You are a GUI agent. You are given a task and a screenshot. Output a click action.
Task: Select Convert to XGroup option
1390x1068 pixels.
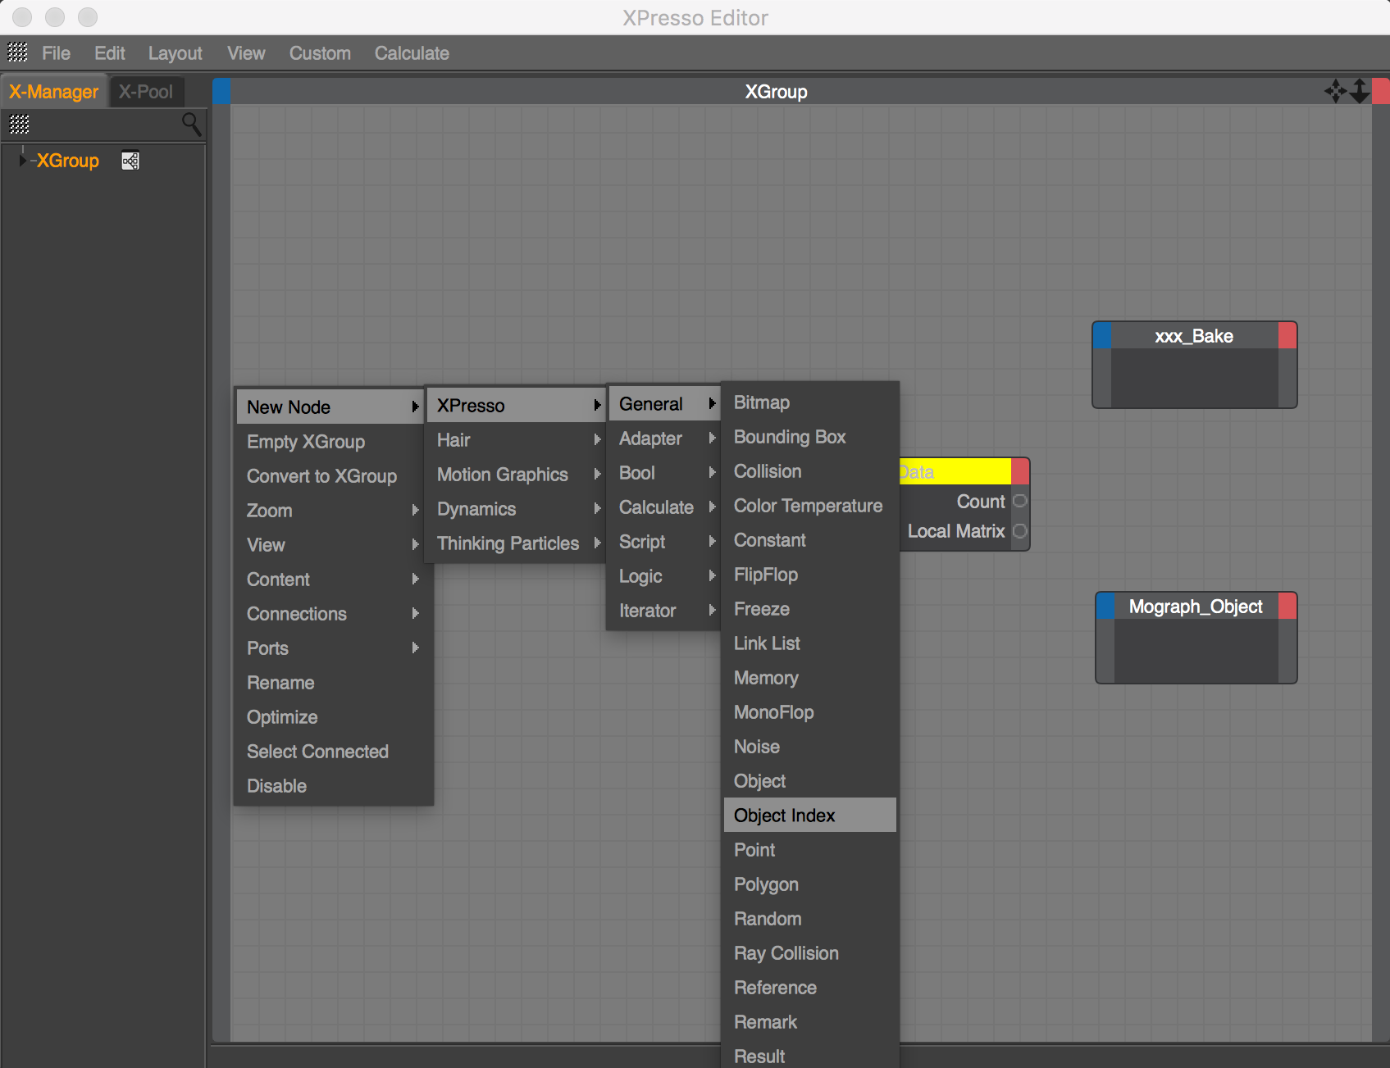click(321, 476)
